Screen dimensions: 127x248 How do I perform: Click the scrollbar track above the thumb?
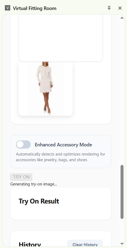click(x=122, y=92)
